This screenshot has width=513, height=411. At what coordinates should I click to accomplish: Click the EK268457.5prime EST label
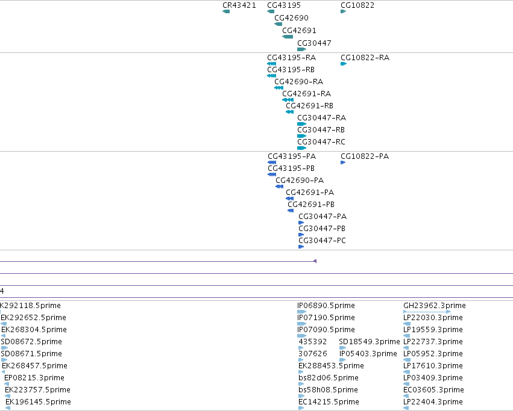[x=35, y=366]
